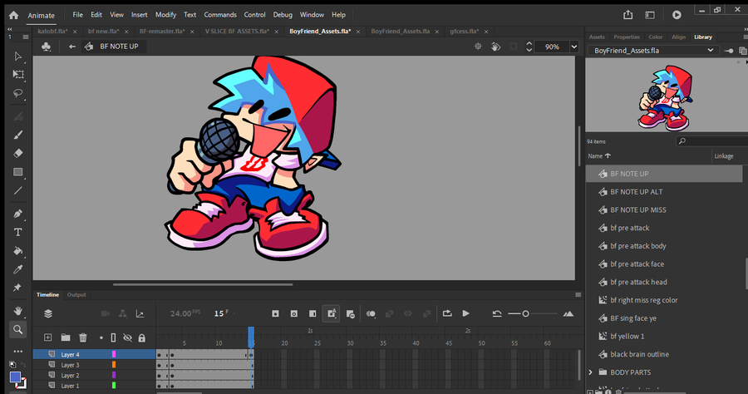
Task: Select the Brush tool
Action: [17, 135]
